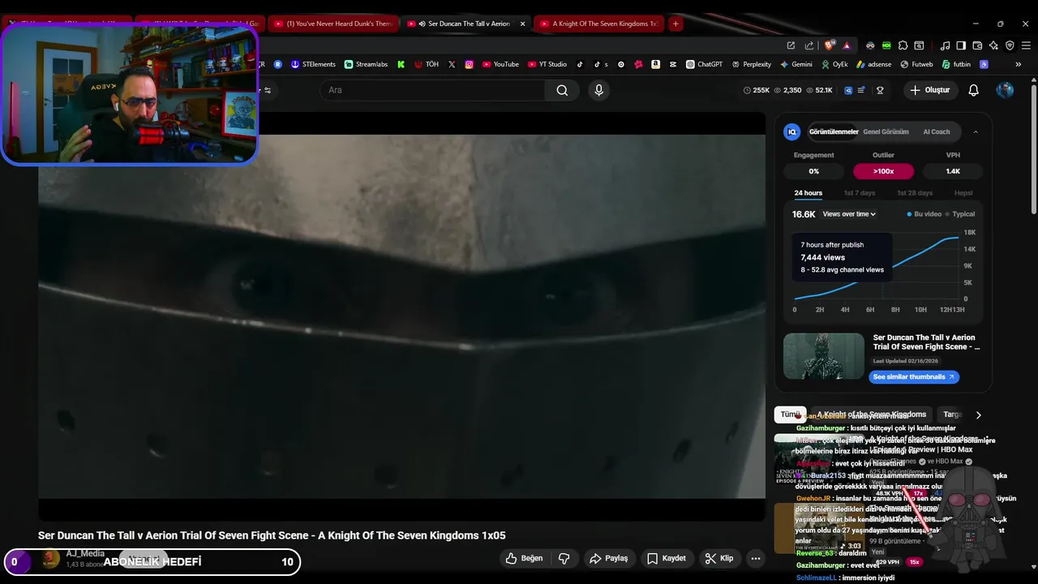Close the Ser Duncan The Tall tab

coord(522,24)
